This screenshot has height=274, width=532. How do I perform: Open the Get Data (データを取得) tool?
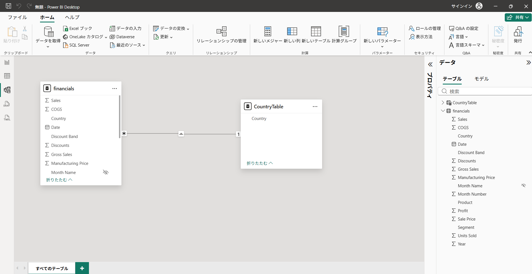pyautogui.click(x=48, y=37)
